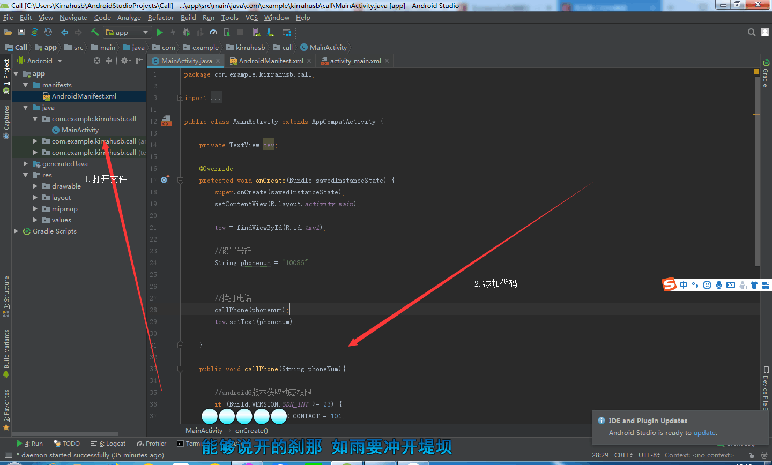The height and width of the screenshot is (465, 772).
Task: Collapse the app module tree node
Action: [16, 74]
